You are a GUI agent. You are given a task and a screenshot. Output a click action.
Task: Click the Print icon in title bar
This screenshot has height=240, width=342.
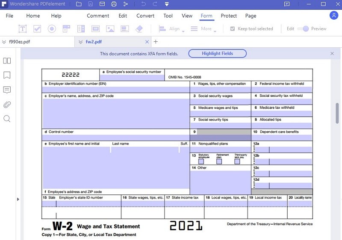coord(114,4)
